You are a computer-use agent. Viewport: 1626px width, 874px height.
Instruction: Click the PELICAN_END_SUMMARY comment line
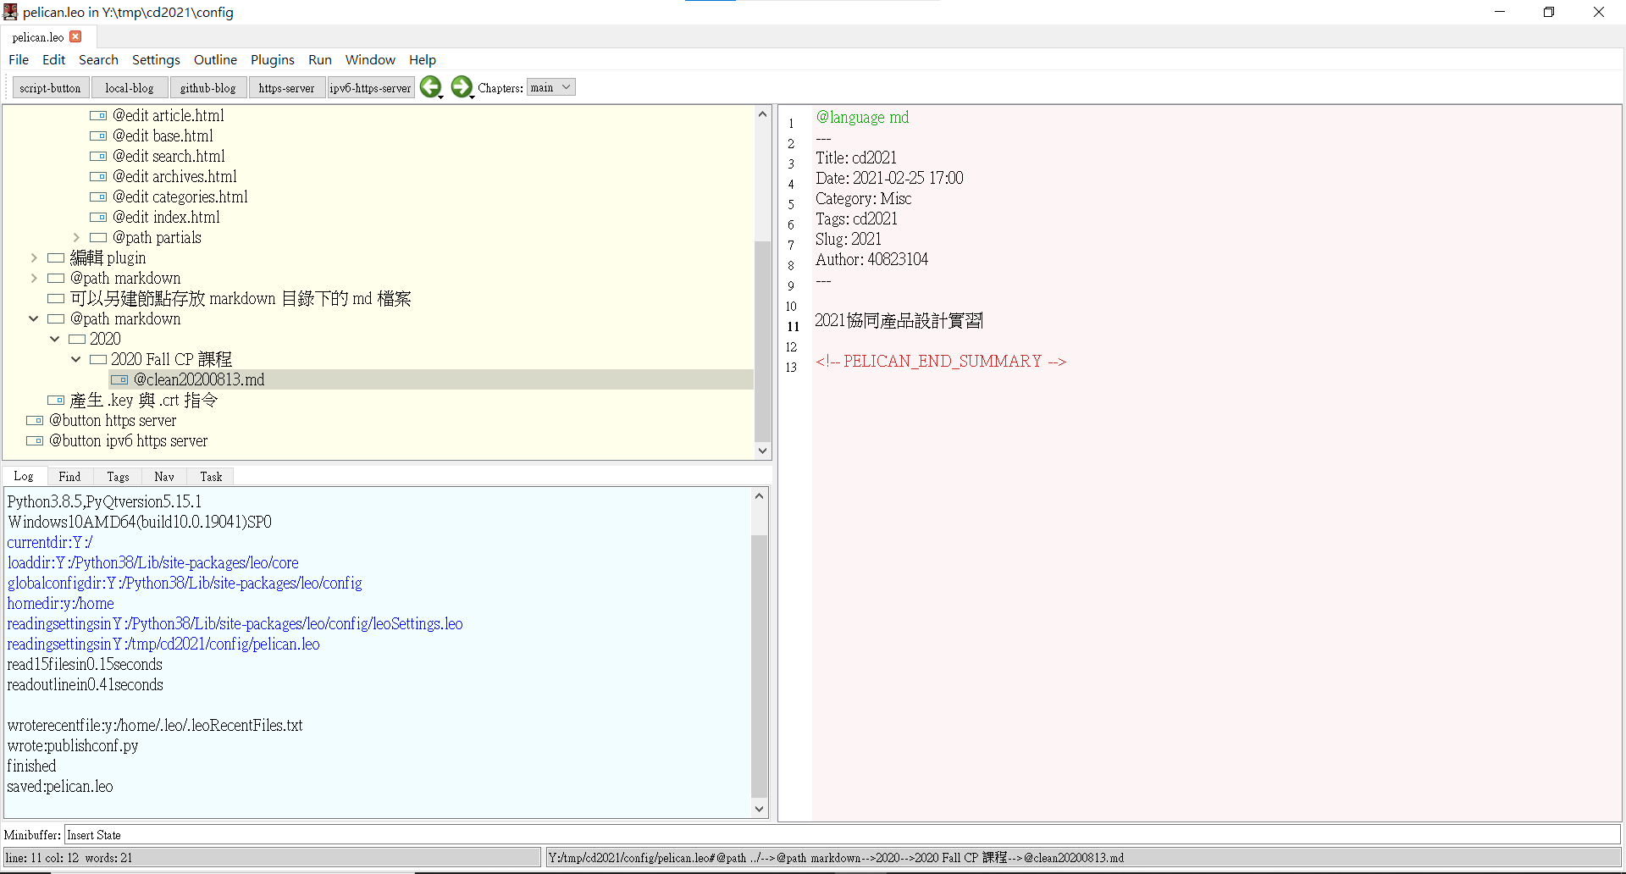click(x=941, y=362)
